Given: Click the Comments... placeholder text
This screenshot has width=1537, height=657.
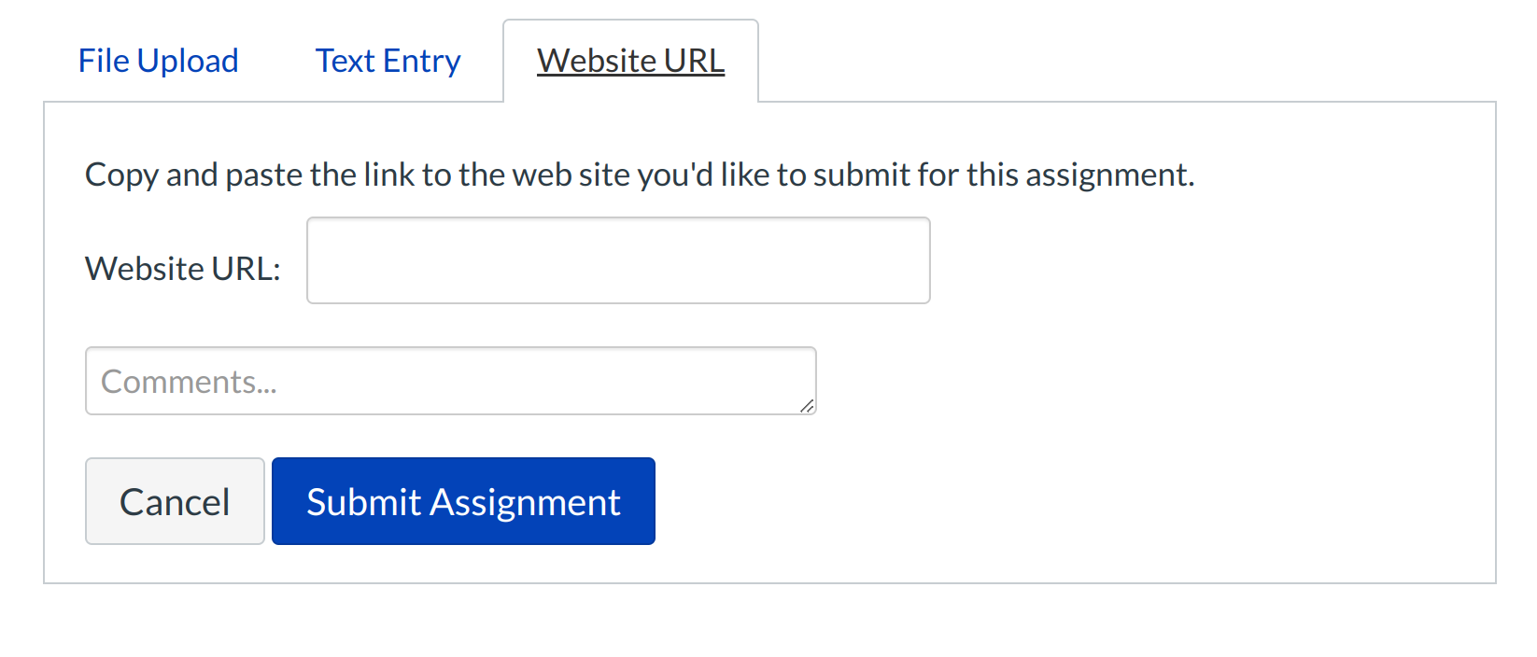Looking at the screenshot, I should click(189, 382).
